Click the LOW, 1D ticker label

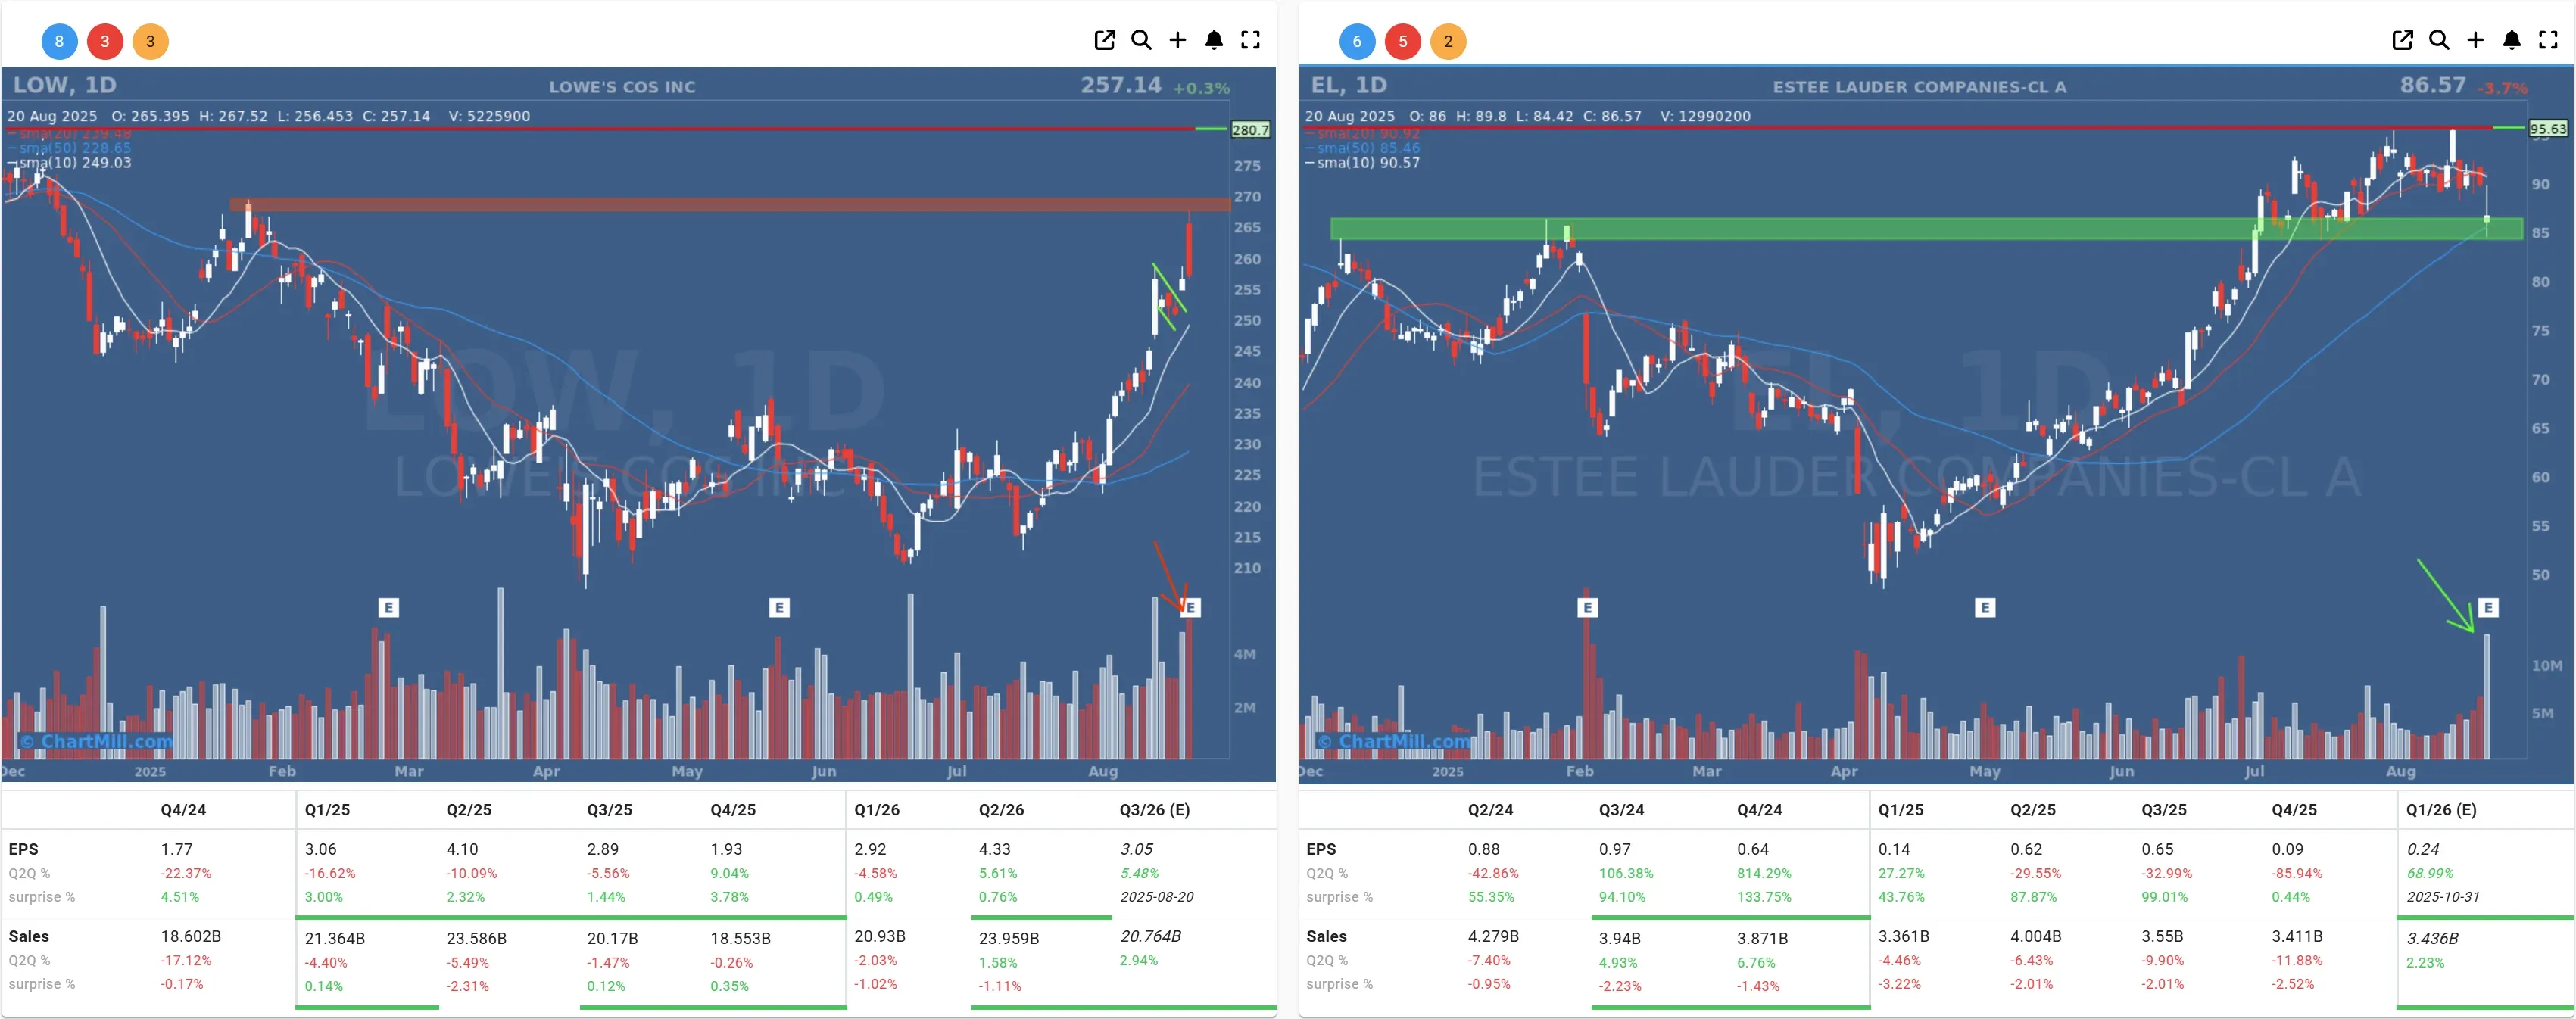point(65,85)
